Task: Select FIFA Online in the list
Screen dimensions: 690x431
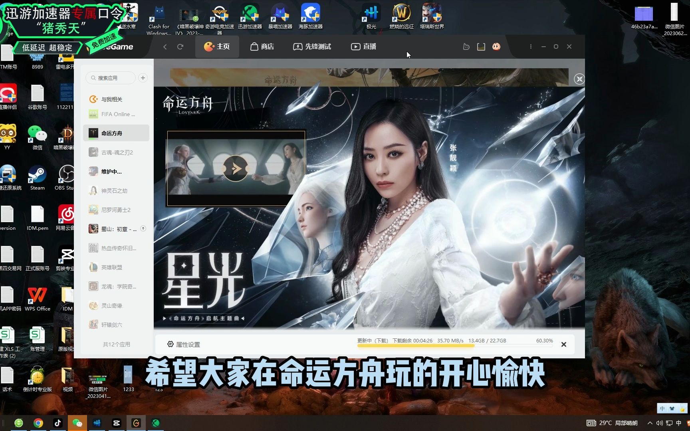Action: click(116, 114)
